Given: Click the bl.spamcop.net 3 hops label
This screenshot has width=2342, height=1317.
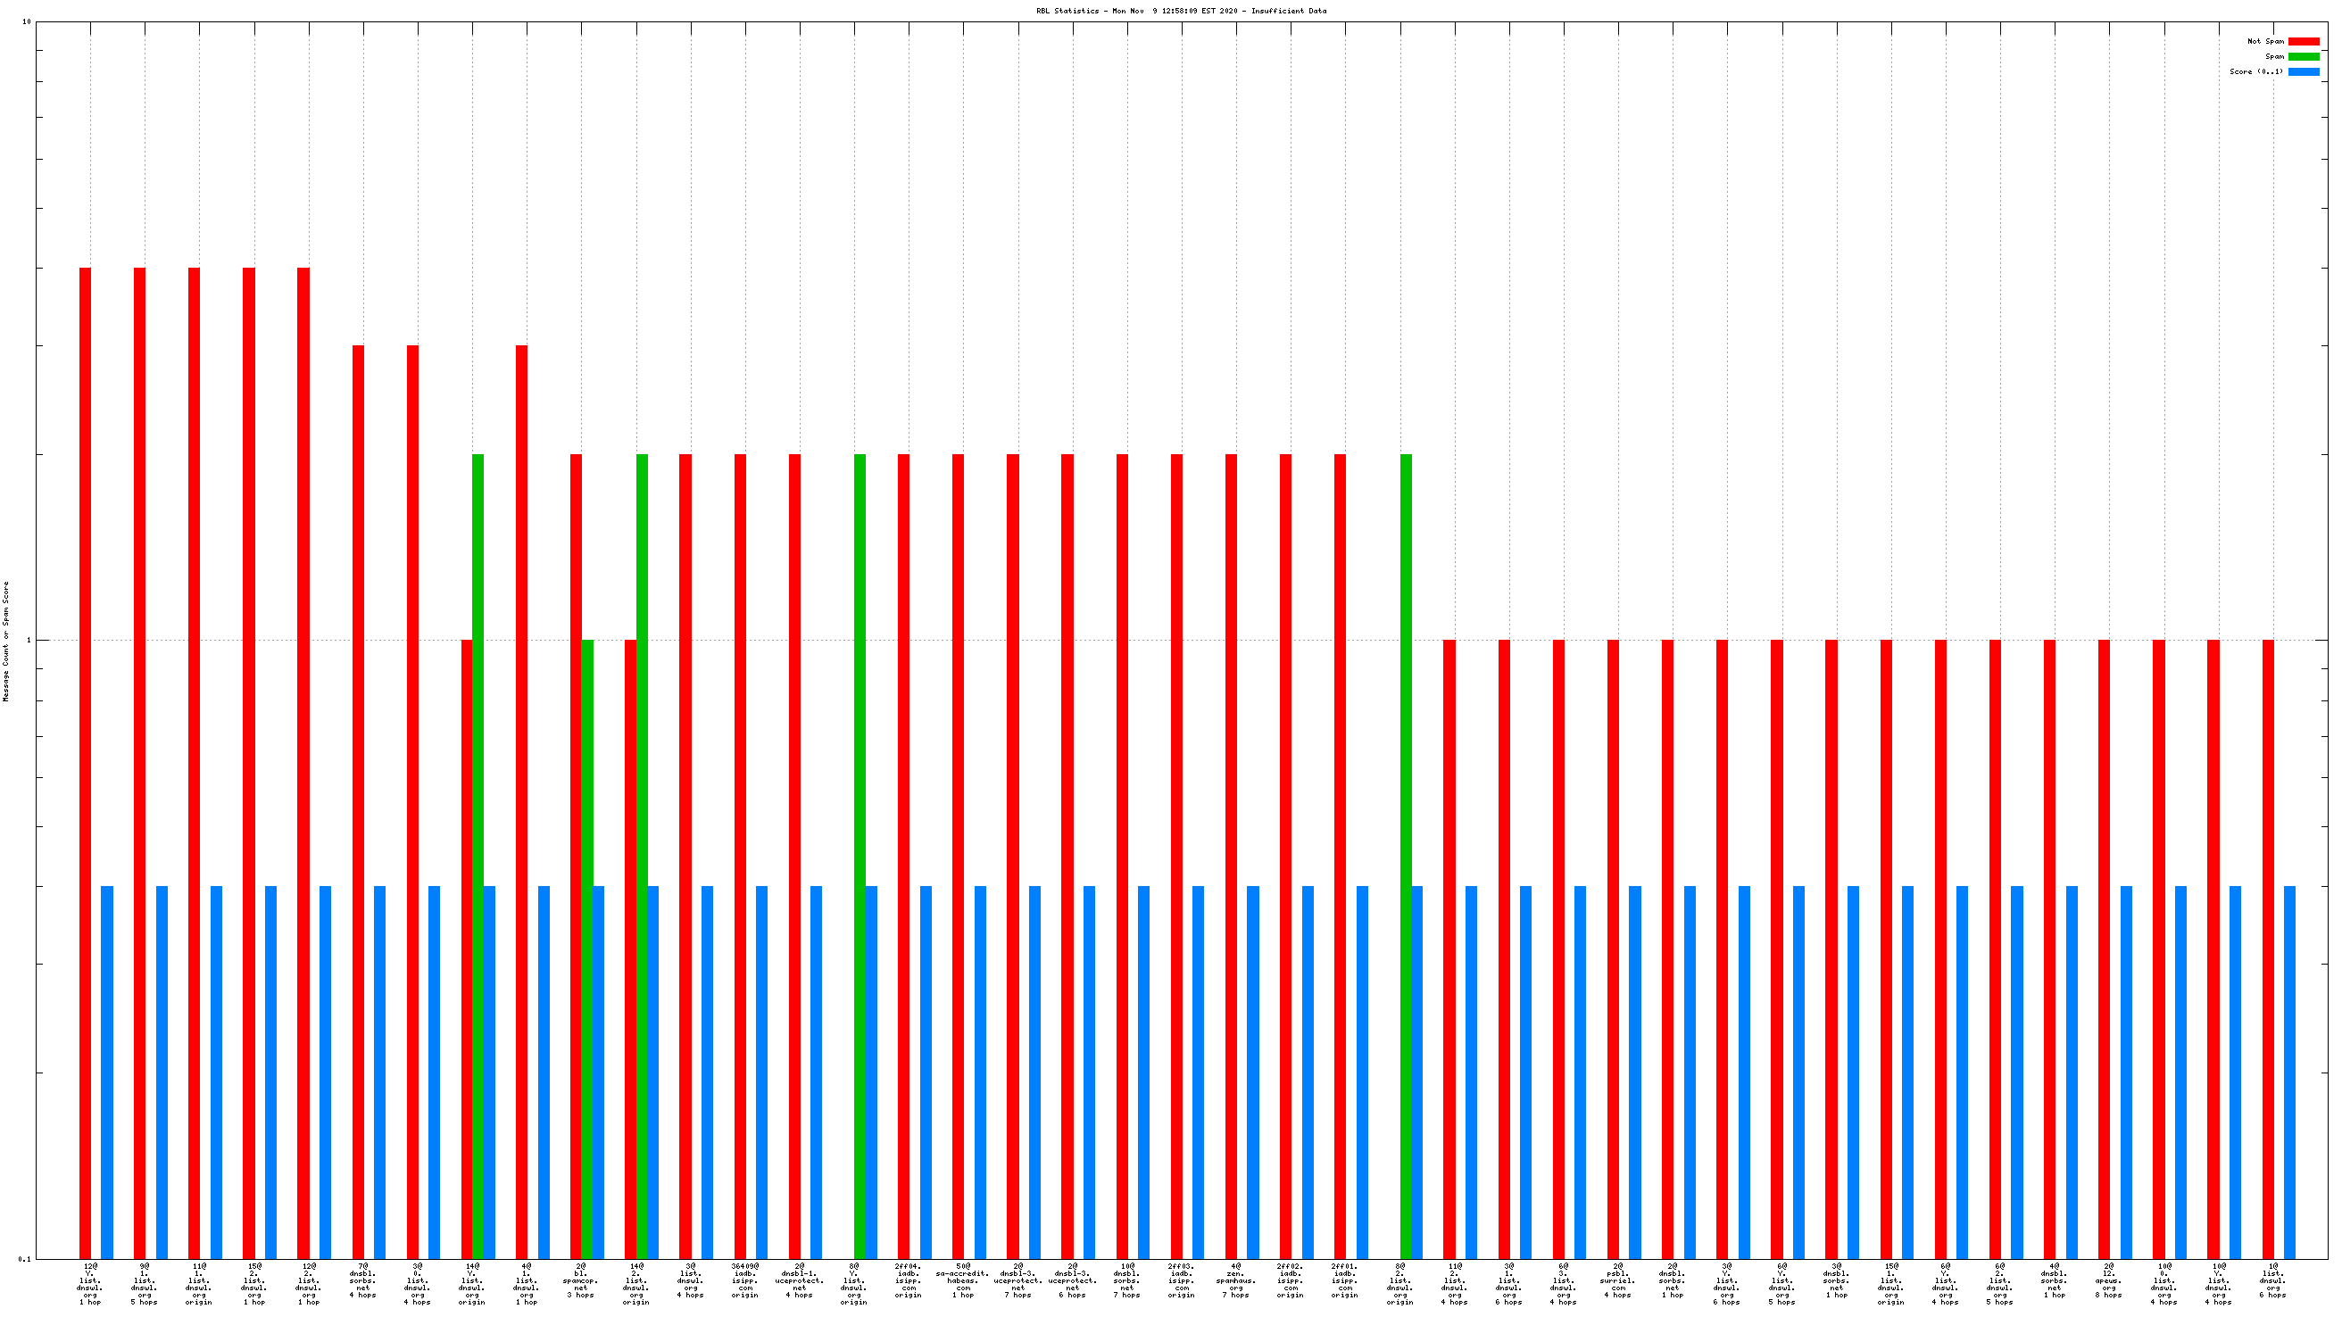Looking at the screenshot, I should 581,1280.
